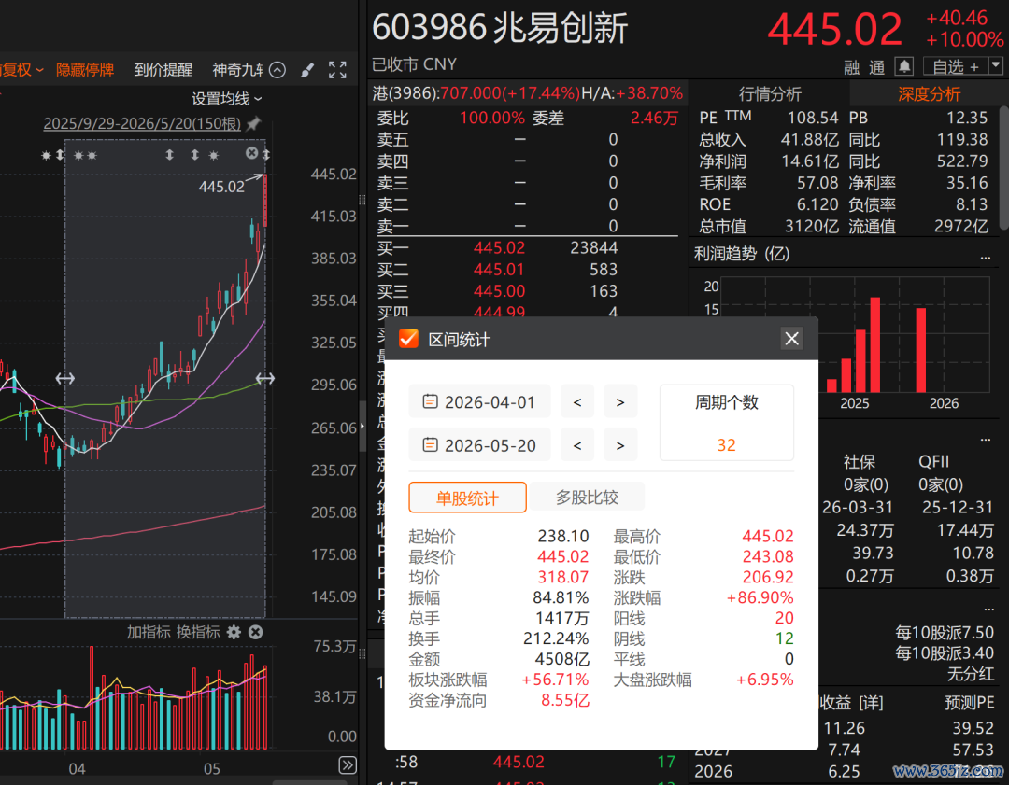Click the QFII column header

coord(933,462)
